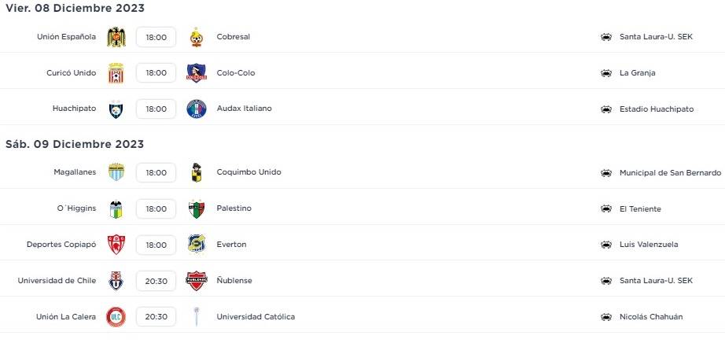Open the Curicó Unido vs Colo-Colo 18:00 match
The image size is (725, 343).
(x=156, y=73)
